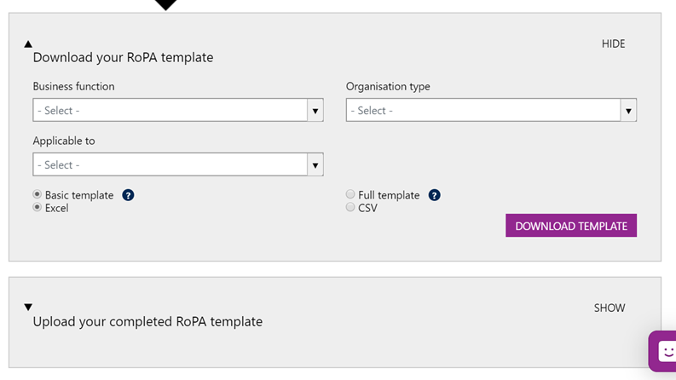Open help icon beside Basic template

(128, 195)
